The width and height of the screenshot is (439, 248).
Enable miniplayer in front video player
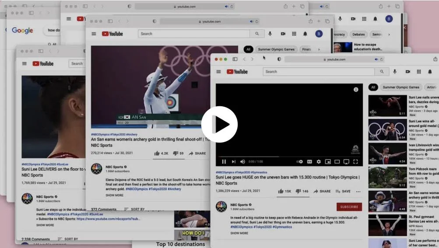tap(328, 161)
